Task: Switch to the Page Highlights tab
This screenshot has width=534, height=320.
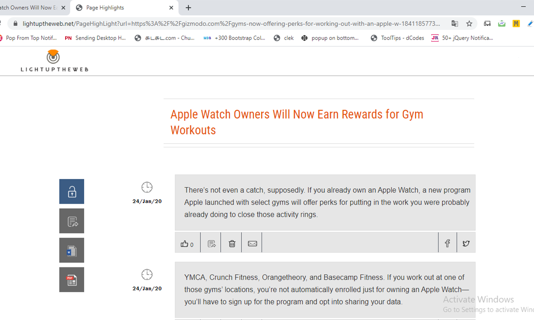Action: coord(124,8)
